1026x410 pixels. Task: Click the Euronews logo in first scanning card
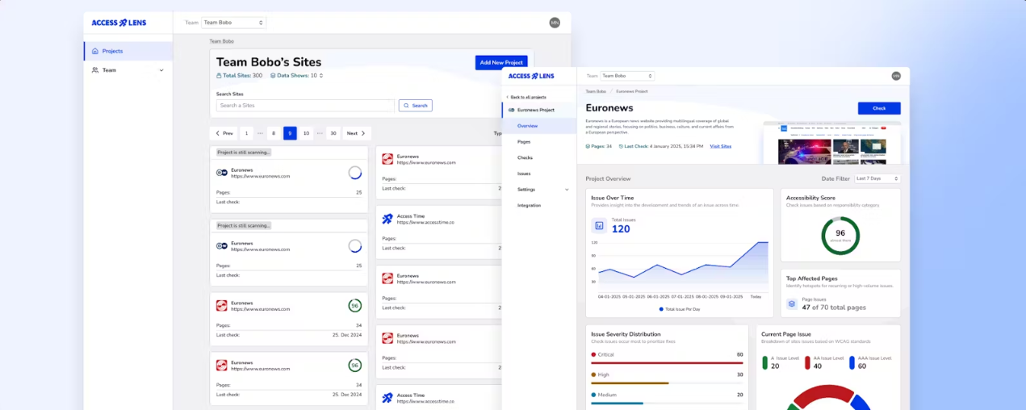(x=222, y=173)
